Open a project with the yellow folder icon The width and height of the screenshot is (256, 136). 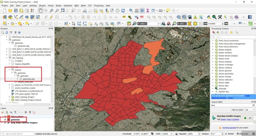pos(10,10)
